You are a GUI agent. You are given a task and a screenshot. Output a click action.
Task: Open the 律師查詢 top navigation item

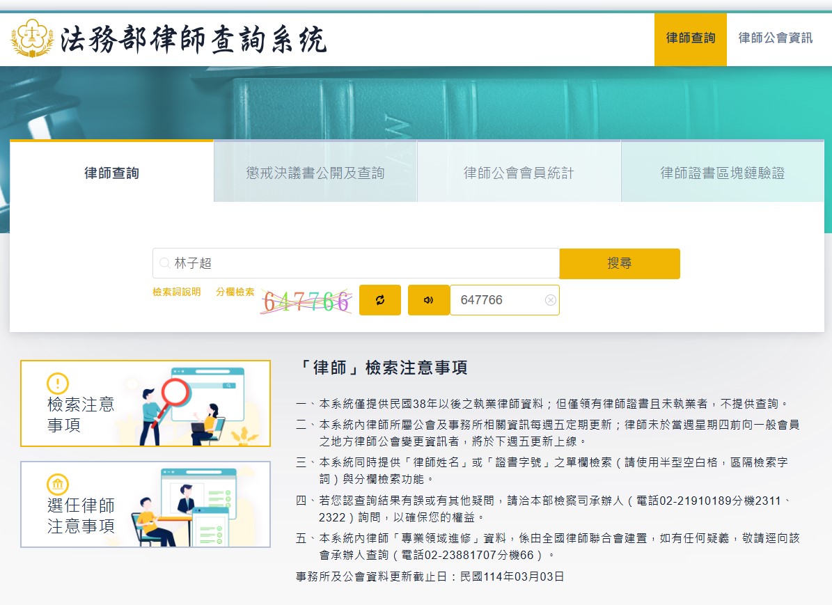690,38
